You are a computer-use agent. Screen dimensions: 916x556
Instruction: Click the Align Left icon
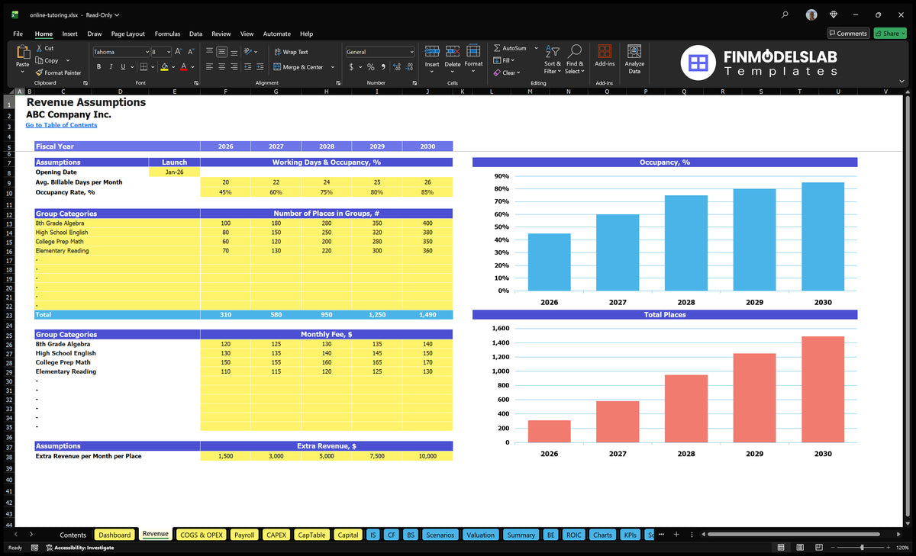pyautogui.click(x=210, y=67)
